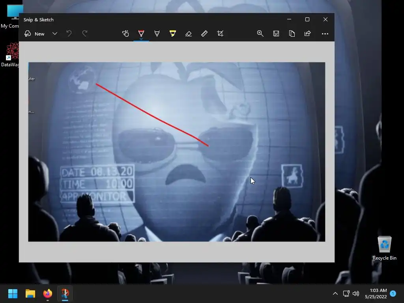Save the snip to file
This screenshot has height=303, width=404.
[x=276, y=34]
